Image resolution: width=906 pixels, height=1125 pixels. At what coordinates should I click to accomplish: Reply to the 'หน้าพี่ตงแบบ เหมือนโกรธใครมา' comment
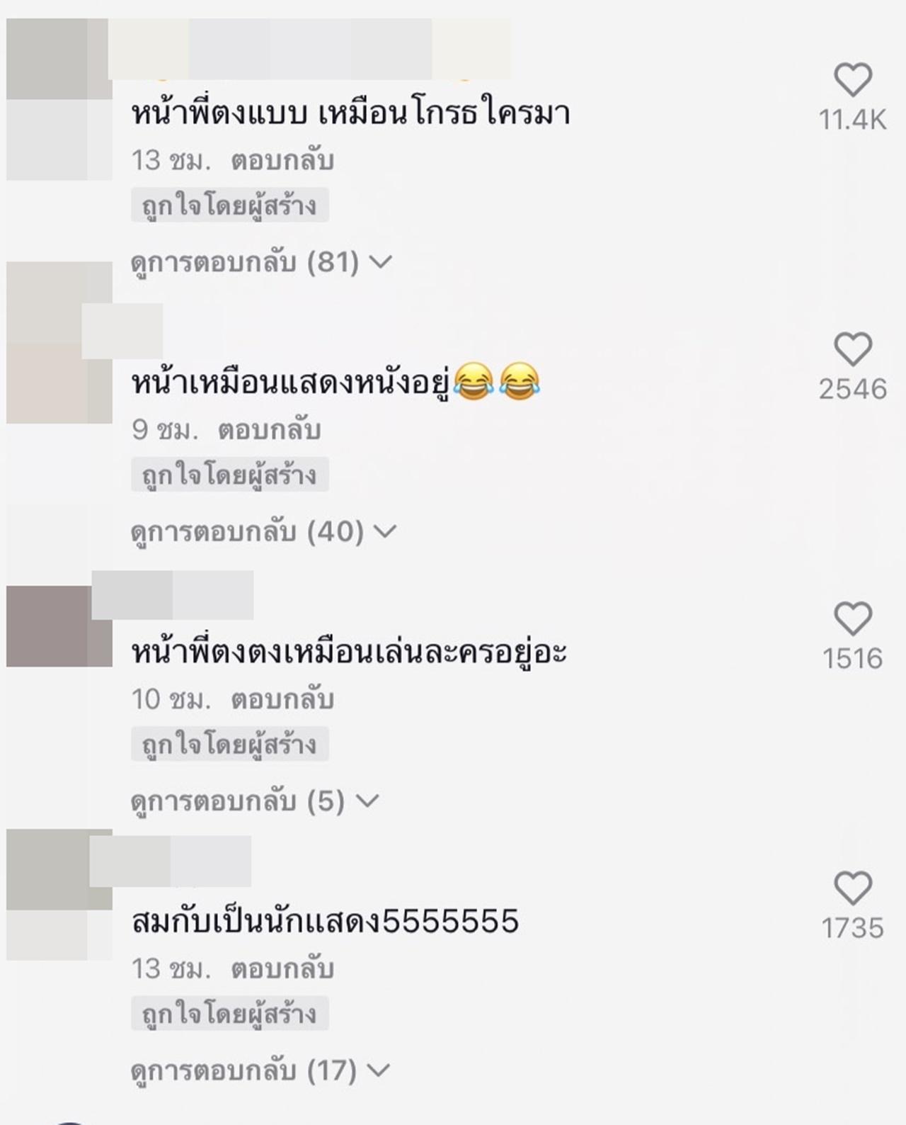click(x=282, y=161)
